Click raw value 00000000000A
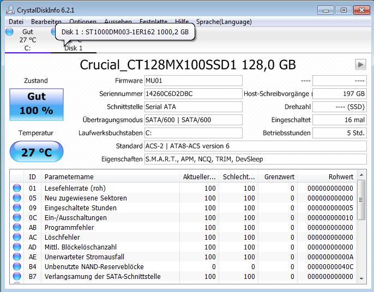The width and height of the screenshot is (374, 292). click(330, 257)
